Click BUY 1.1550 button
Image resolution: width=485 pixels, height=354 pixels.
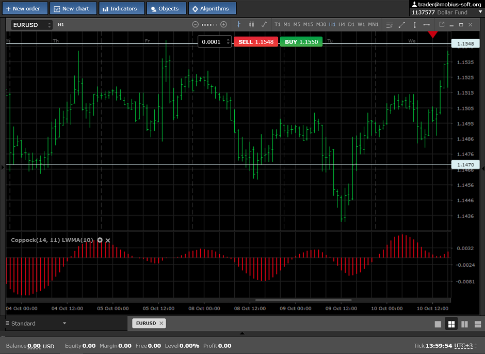point(301,42)
